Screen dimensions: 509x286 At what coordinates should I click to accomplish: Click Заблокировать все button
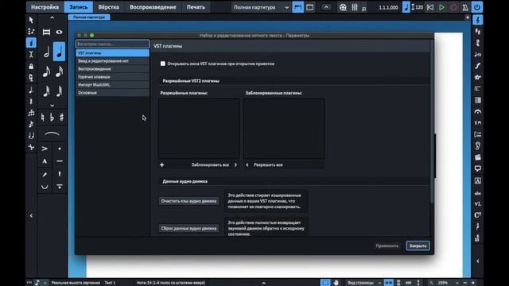click(x=214, y=164)
